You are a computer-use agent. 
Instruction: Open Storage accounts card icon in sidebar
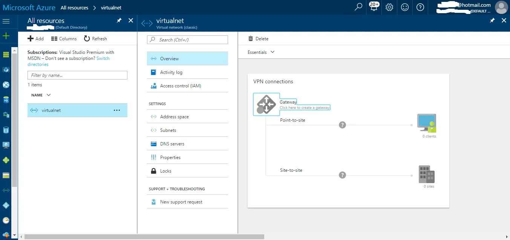(6, 175)
